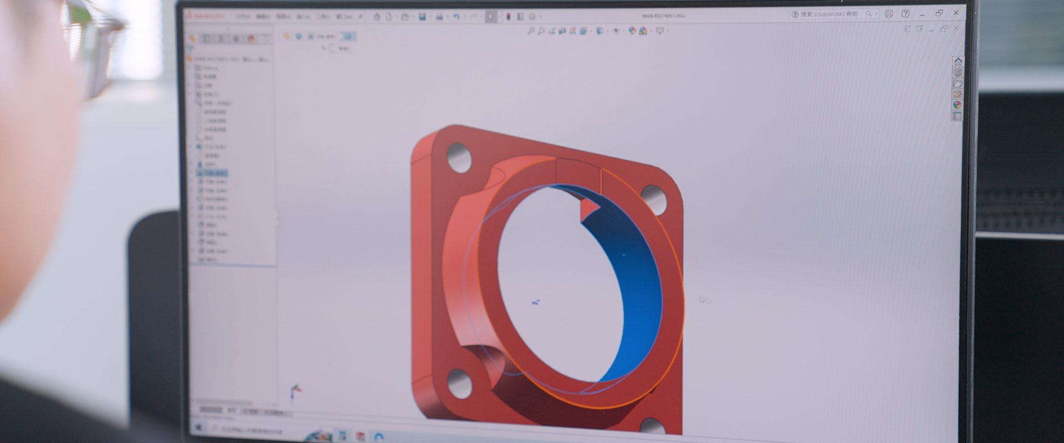
Task: Open File Explorer in task pane
Action: click(x=958, y=84)
